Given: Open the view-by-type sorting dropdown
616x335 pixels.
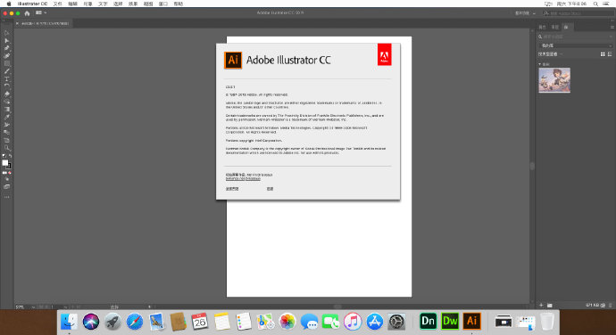Looking at the screenshot, I should (551, 54).
